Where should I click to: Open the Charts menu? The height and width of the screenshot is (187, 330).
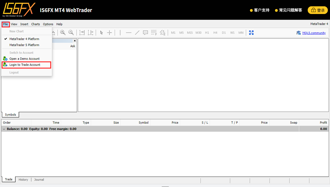click(x=35, y=24)
